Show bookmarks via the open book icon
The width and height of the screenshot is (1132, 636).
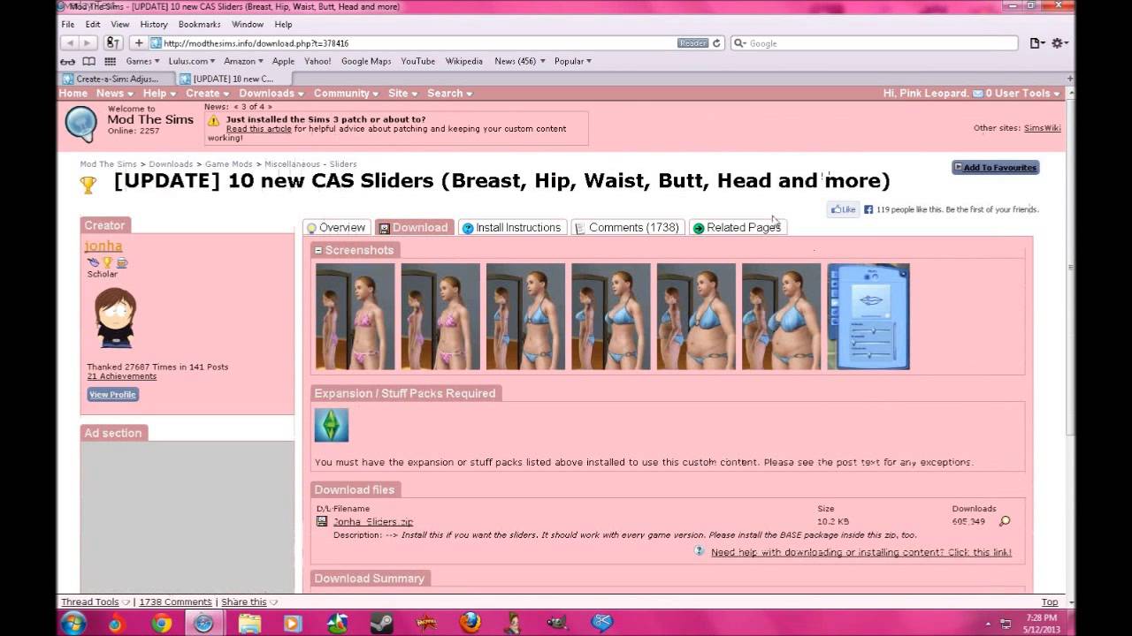coord(88,62)
